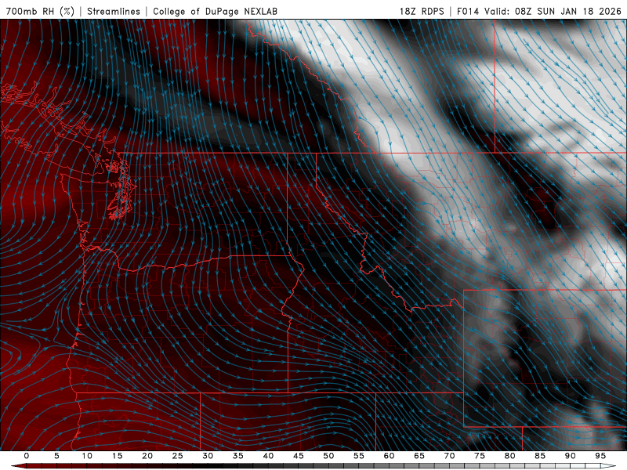Click the 'Valid: 08Z SUN JAN 18 2026' text
627x470 pixels.
coord(553,11)
